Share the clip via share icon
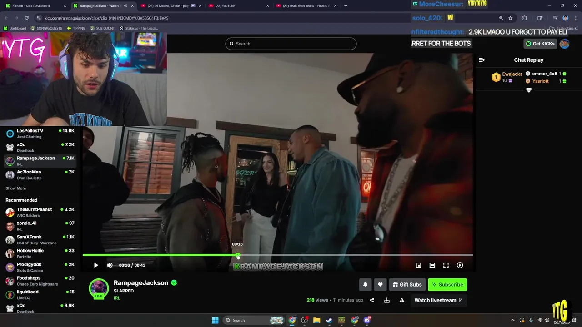582x327 pixels. coord(372,300)
